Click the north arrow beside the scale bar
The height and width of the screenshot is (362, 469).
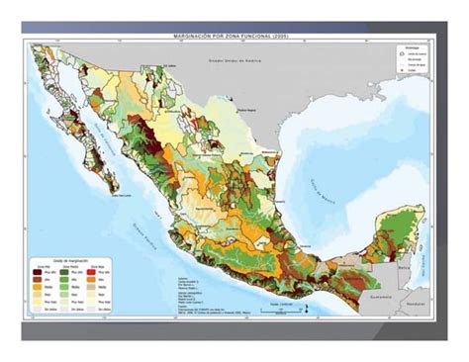tap(307, 309)
